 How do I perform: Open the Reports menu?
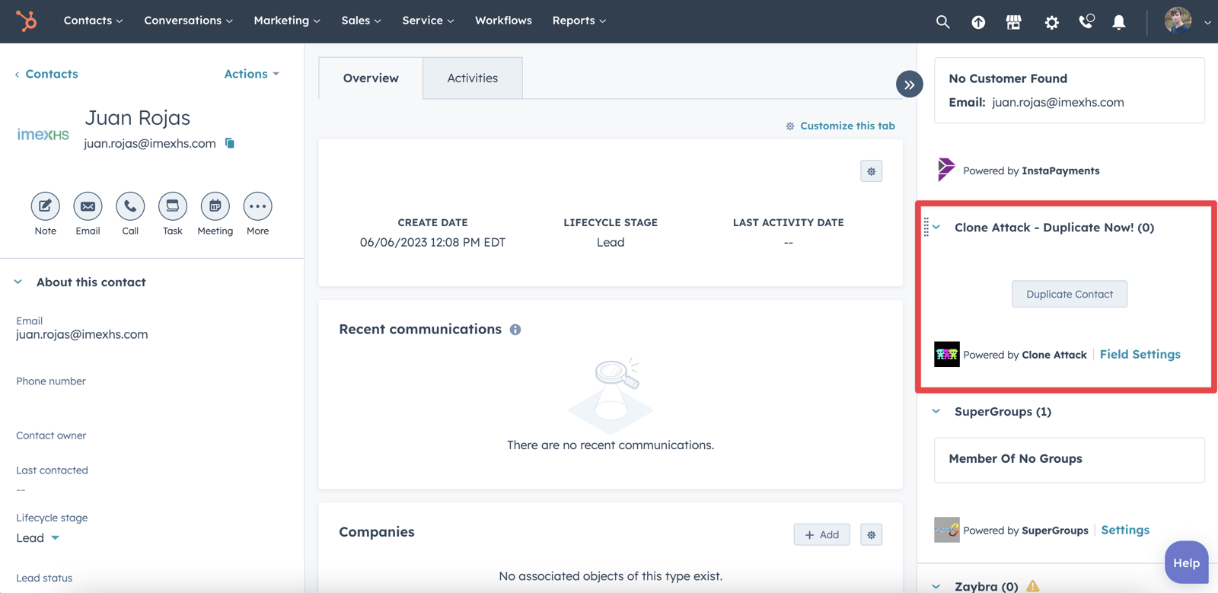coord(579,21)
